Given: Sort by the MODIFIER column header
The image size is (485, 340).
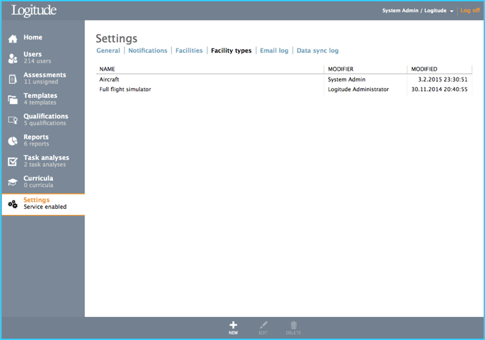Looking at the screenshot, I should tap(341, 69).
